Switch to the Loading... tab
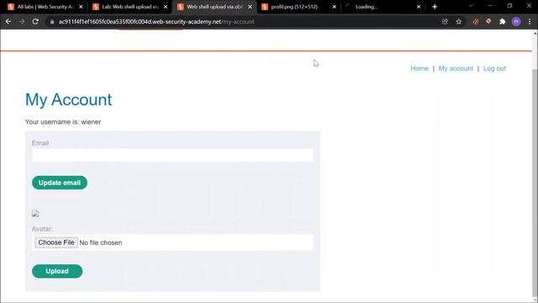Image resolution: width=538 pixels, height=303 pixels. (367, 7)
